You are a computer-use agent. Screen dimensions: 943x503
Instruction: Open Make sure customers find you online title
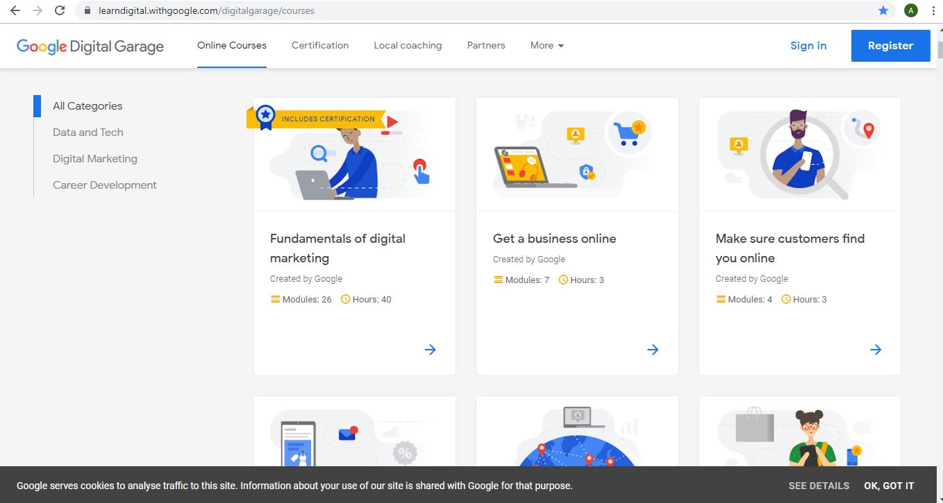tap(790, 248)
